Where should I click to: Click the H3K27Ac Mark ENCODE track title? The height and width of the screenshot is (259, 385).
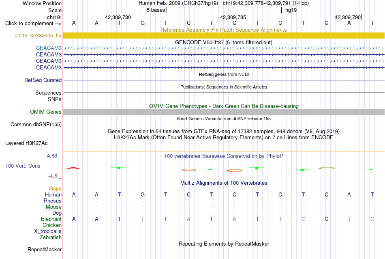(224, 138)
